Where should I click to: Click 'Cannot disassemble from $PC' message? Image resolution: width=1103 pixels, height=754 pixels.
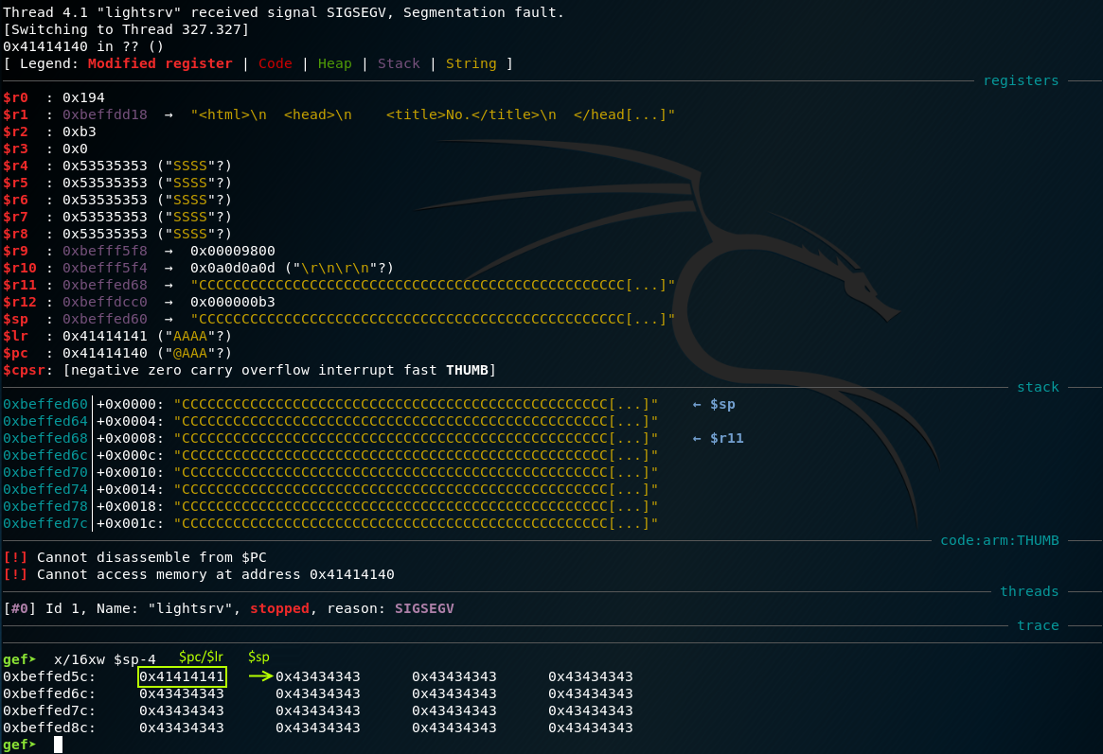coord(151,557)
